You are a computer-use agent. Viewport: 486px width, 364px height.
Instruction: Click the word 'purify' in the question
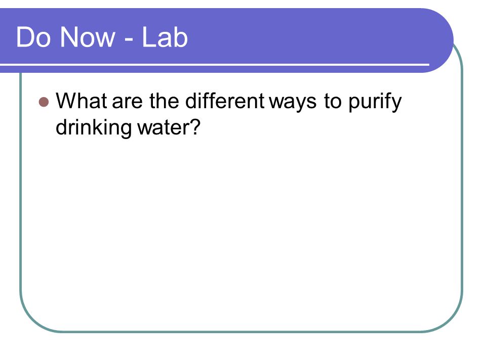click(x=375, y=102)
